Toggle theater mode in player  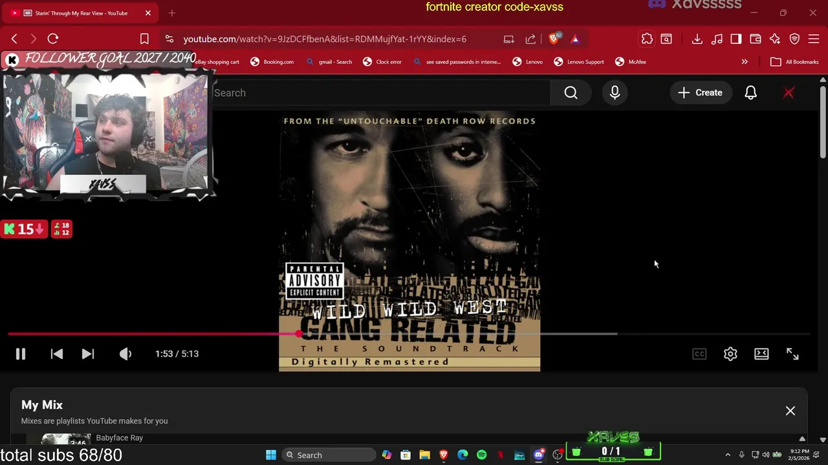click(x=761, y=354)
